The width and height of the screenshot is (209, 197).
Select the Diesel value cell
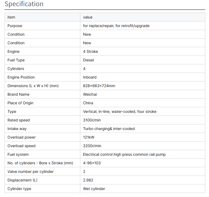click(89, 60)
